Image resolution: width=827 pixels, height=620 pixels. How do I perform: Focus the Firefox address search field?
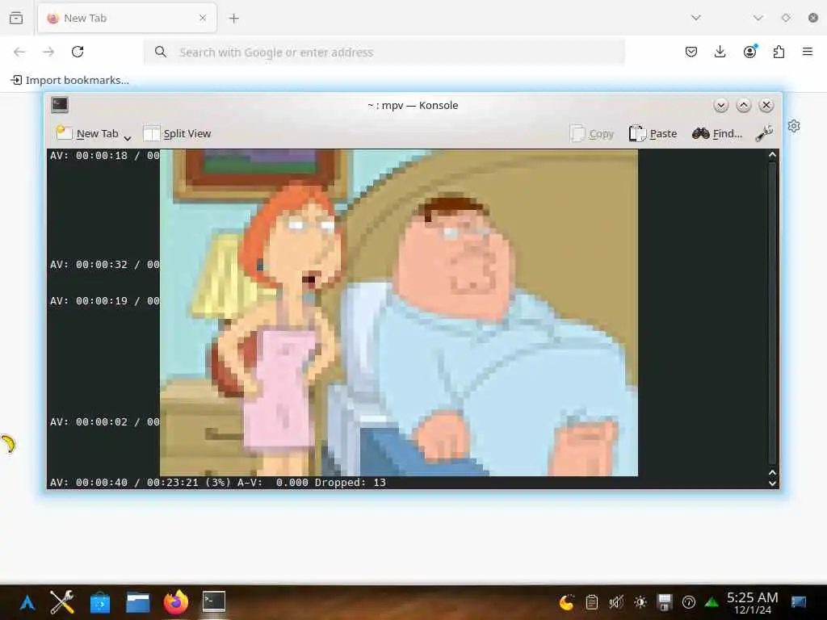click(384, 52)
